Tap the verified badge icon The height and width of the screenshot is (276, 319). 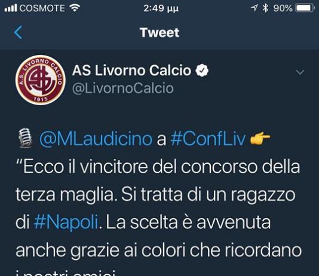[x=202, y=70]
